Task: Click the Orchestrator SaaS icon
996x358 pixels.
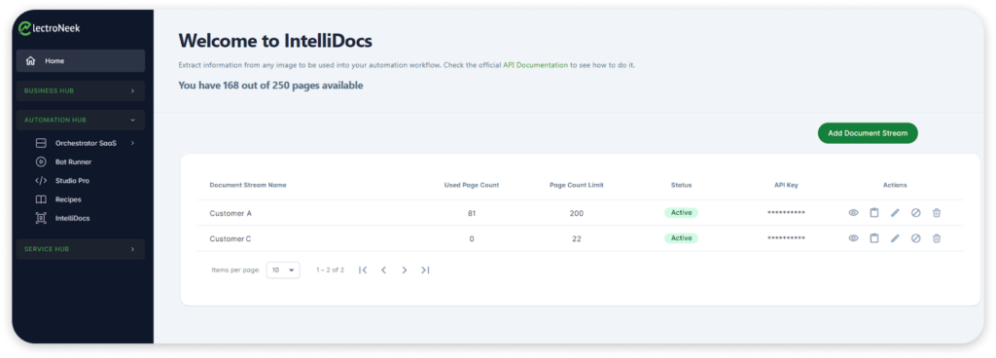Action: 41,143
